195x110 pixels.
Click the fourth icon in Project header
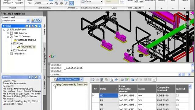tap(36, 26)
